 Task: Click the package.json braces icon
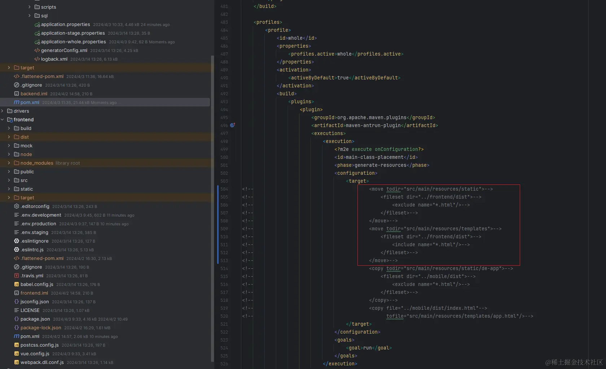tap(17, 319)
